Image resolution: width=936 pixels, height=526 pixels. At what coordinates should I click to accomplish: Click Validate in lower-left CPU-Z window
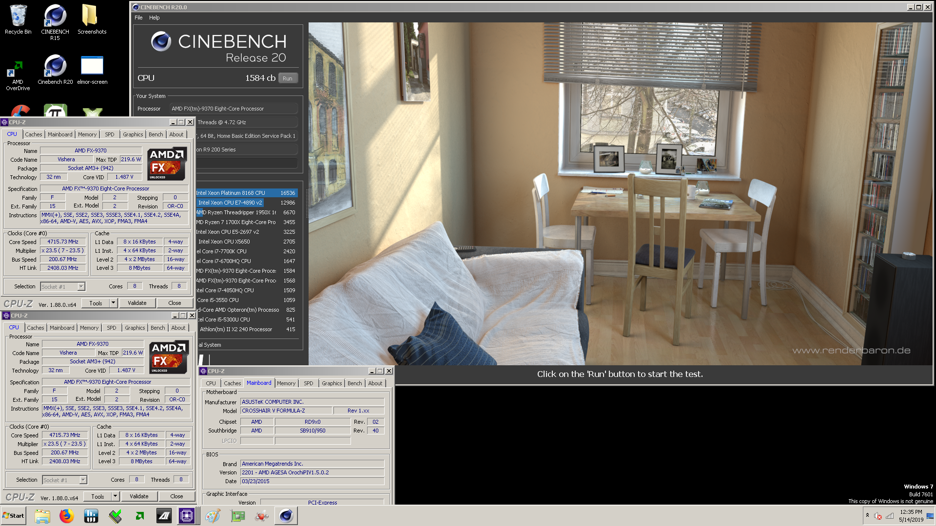pyautogui.click(x=139, y=496)
